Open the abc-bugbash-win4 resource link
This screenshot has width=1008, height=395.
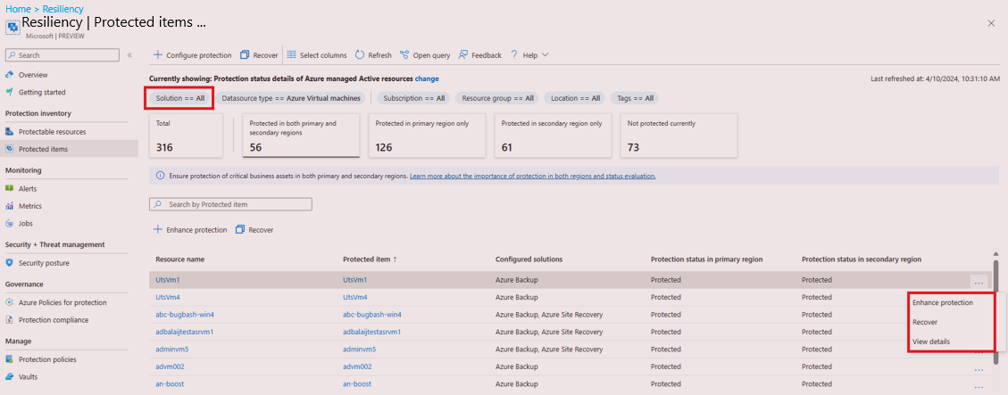185,315
